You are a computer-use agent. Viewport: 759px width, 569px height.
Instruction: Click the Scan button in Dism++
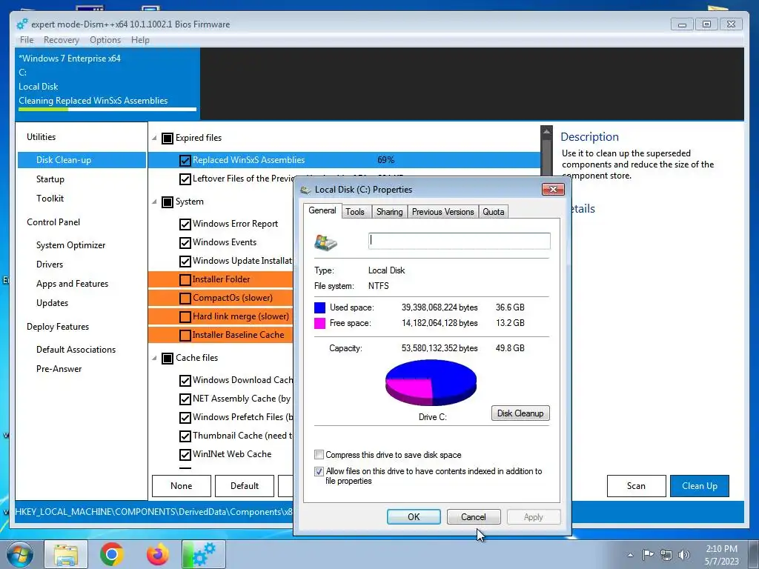(x=636, y=486)
